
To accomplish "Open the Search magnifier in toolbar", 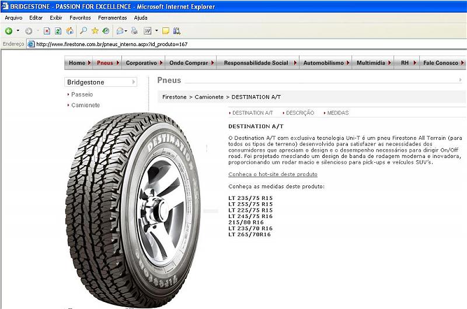I will tap(83, 31).
